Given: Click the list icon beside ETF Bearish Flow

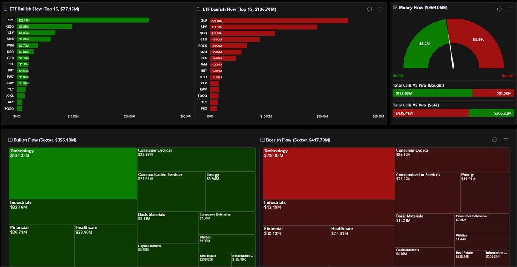Looking at the screenshot, I should pyautogui.click(x=199, y=9).
